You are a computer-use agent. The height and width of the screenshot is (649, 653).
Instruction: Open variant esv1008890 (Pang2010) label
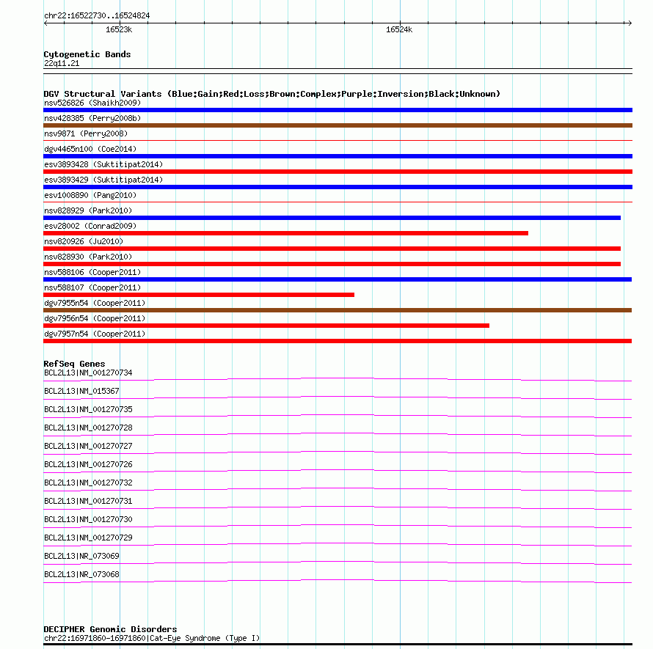click(x=90, y=195)
